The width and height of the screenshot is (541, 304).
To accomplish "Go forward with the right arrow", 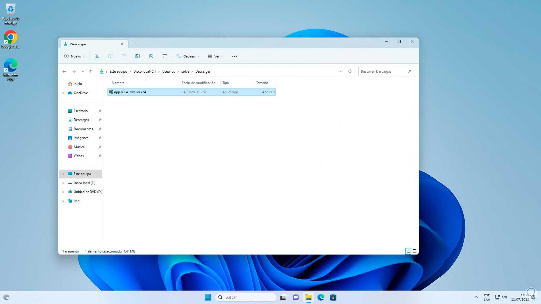I will coord(74,71).
